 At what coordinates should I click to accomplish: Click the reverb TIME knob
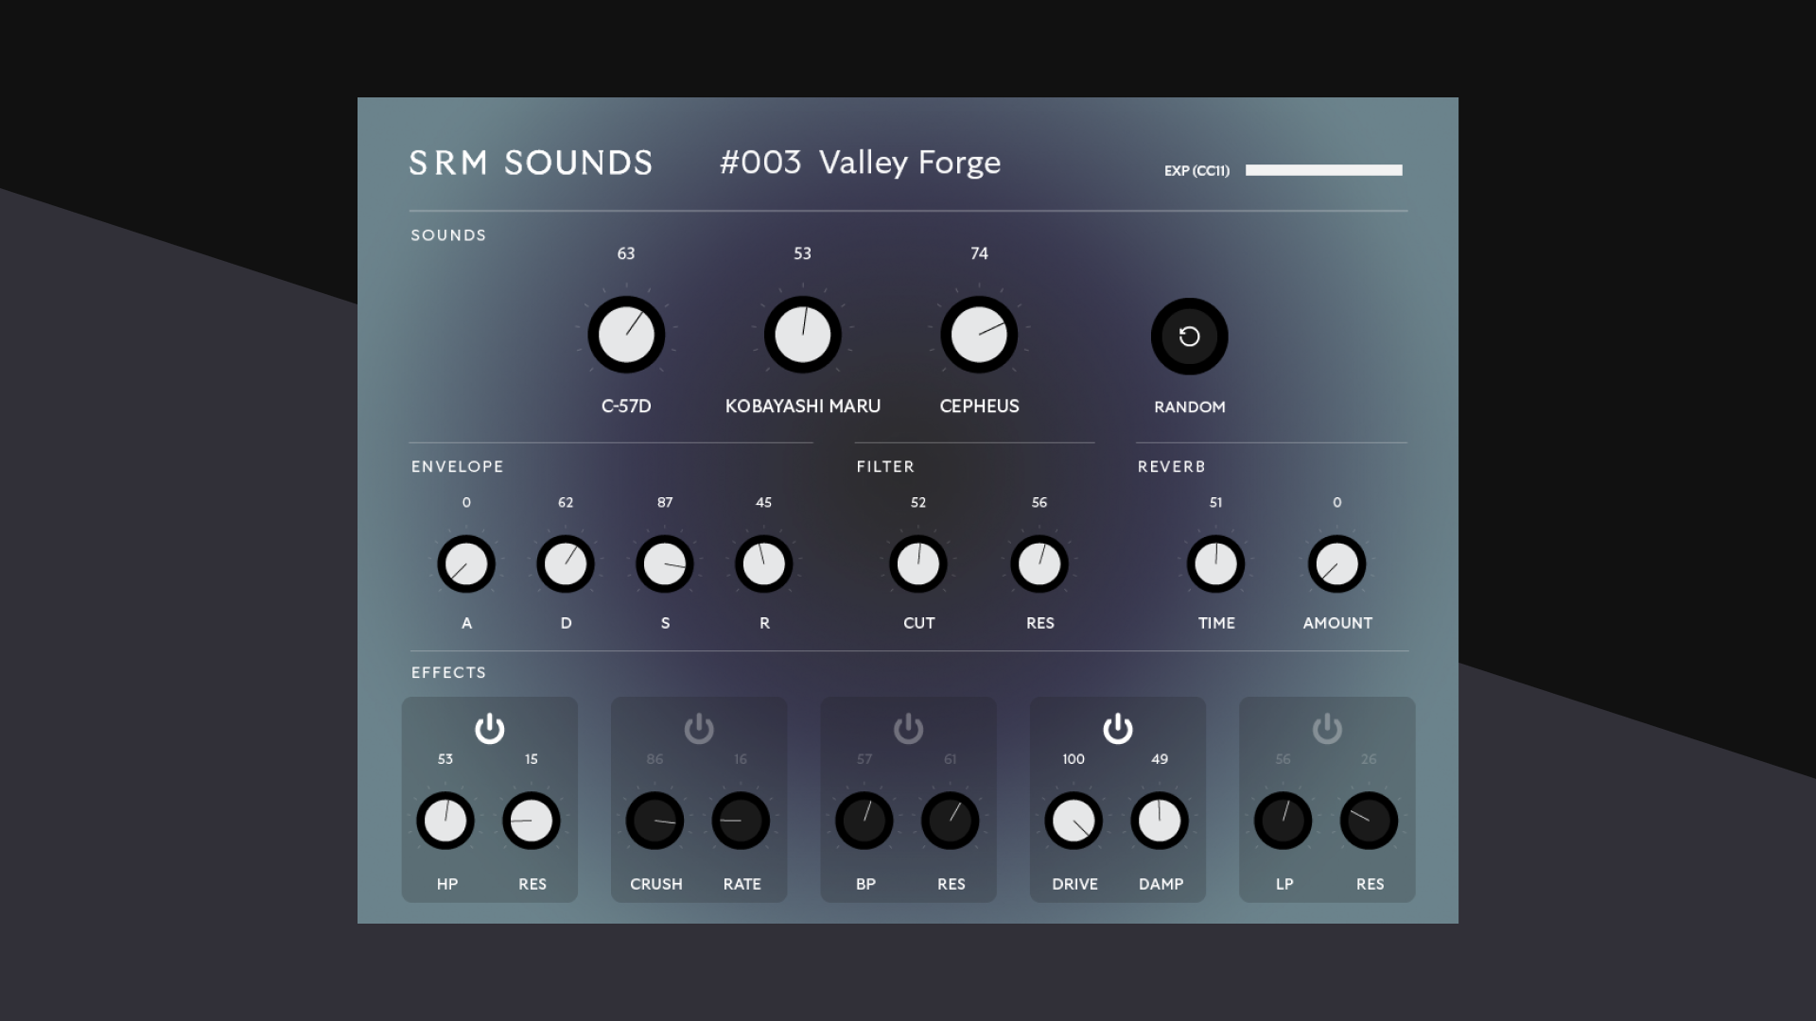[x=1215, y=564]
